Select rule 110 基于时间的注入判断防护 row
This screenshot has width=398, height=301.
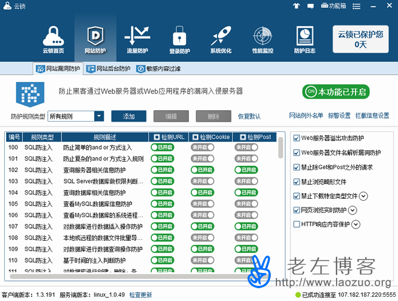click(x=141, y=260)
